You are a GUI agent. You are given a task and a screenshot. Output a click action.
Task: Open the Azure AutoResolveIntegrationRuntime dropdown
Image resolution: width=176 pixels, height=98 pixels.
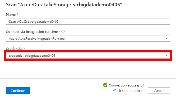tap(88, 39)
